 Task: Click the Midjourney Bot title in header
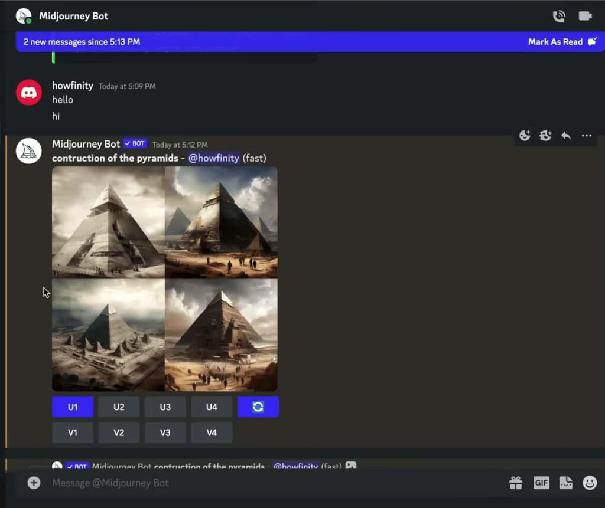[x=73, y=16]
